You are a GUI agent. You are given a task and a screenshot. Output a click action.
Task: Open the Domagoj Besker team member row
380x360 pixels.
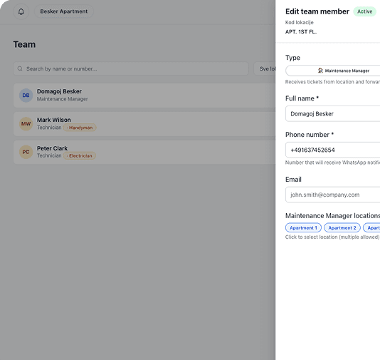pos(144,96)
